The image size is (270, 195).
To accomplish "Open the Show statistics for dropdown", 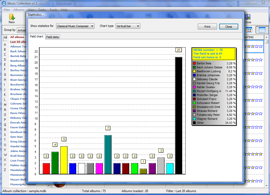I will point(75,26).
